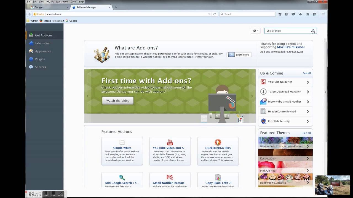
Task: Open the Google bookmark in toolbar
Action: click(71, 21)
